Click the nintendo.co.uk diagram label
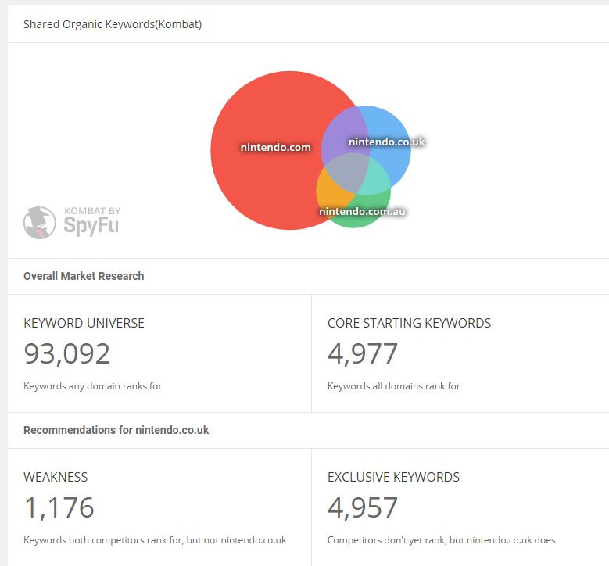Viewport: 609px width, 566px height. click(387, 141)
